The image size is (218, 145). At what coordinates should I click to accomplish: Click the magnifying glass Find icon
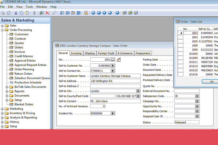click(x=54, y=13)
